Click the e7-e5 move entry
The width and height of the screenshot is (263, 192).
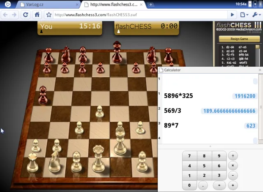pos(242,47)
